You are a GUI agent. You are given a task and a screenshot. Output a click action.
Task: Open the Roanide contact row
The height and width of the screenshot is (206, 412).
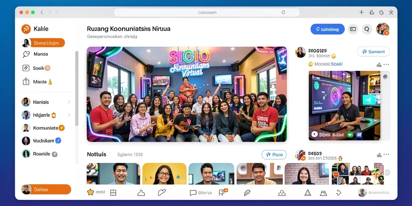40,154
